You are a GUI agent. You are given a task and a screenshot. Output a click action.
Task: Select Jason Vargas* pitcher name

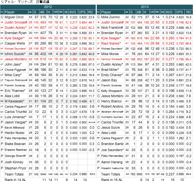click(16, 122)
